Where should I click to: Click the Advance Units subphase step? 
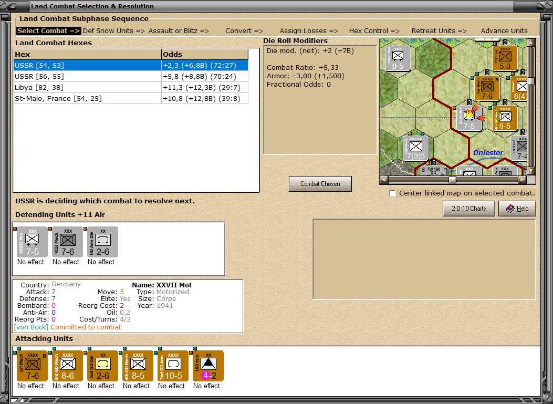(504, 30)
